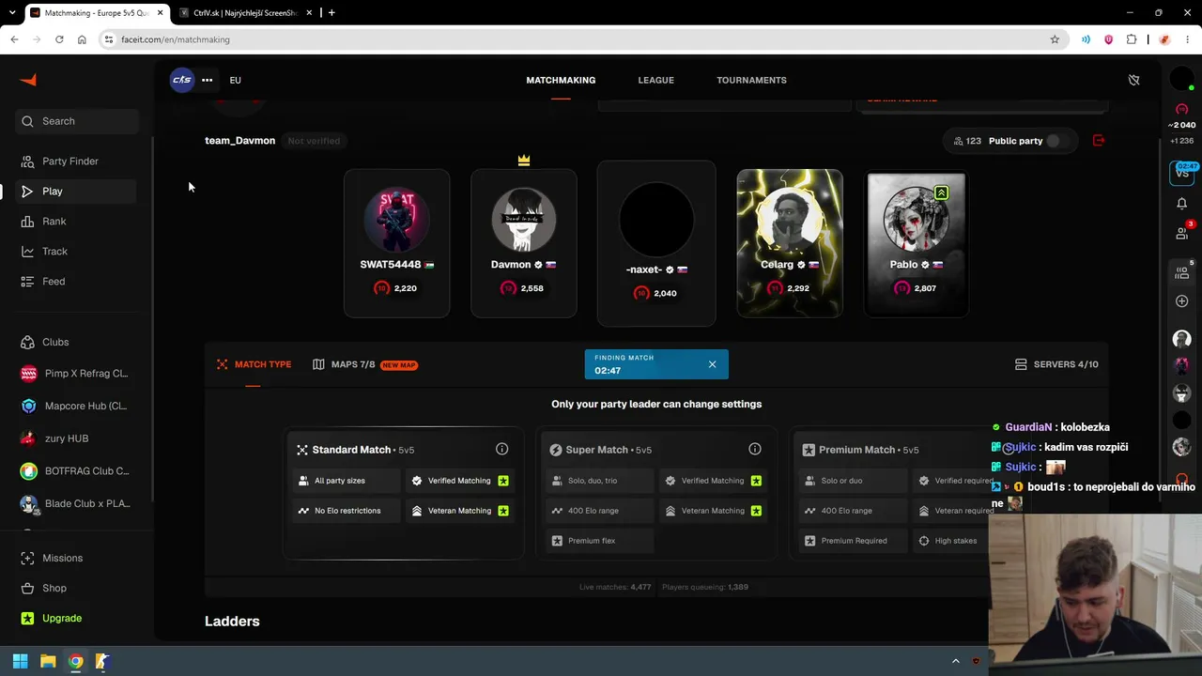Select the Premium Match card title
This screenshot has height=676, width=1202.
point(856,450)
